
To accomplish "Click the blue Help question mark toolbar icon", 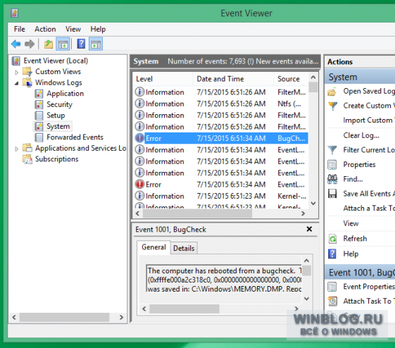I will click(81, 44).
